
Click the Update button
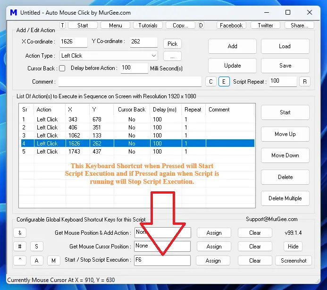click(x=232, y=66)
